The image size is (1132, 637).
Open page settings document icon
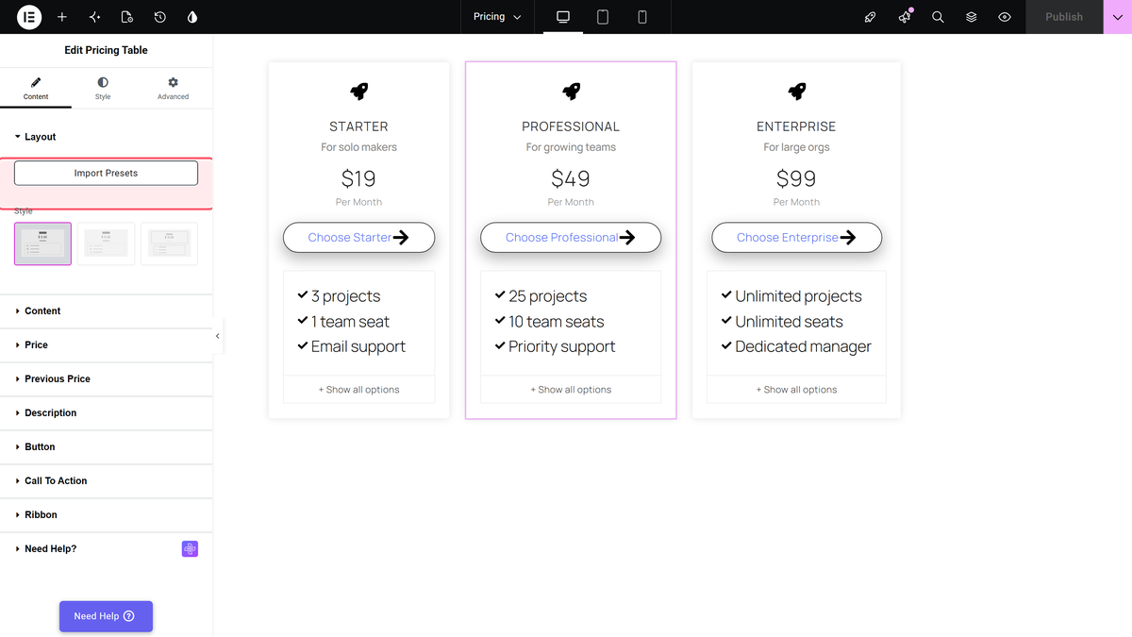[127, 17]
